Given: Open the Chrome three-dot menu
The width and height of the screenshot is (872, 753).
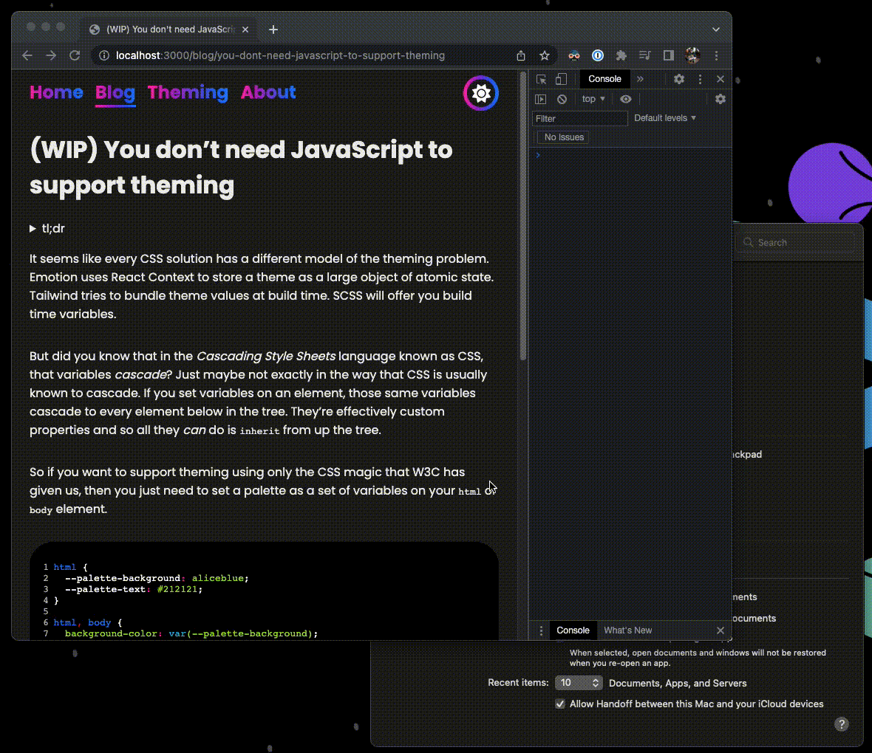Looking at the screenshot, I should [x=716, y=55].
